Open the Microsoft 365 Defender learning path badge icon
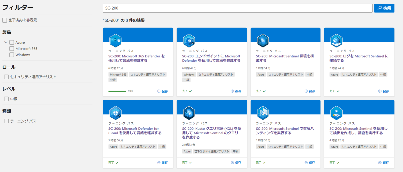The width and height of the screenshot is (403, 172). click(x=115, y=41)
